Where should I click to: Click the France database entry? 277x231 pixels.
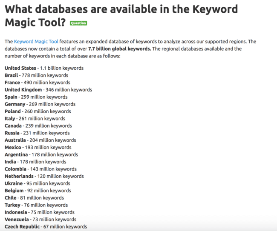tap(38, 83)
